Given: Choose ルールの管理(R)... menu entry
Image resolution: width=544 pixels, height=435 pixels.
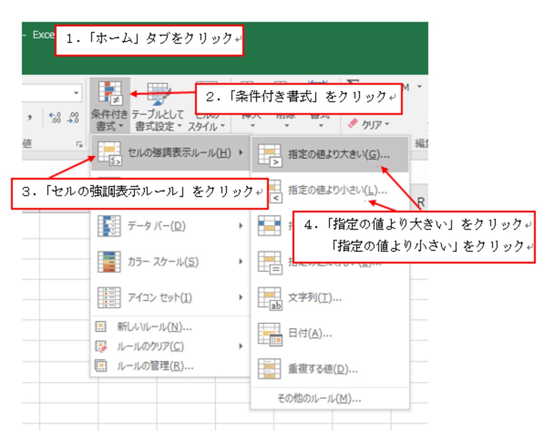Looking at the screenshot, I should (x=171, y=366).
